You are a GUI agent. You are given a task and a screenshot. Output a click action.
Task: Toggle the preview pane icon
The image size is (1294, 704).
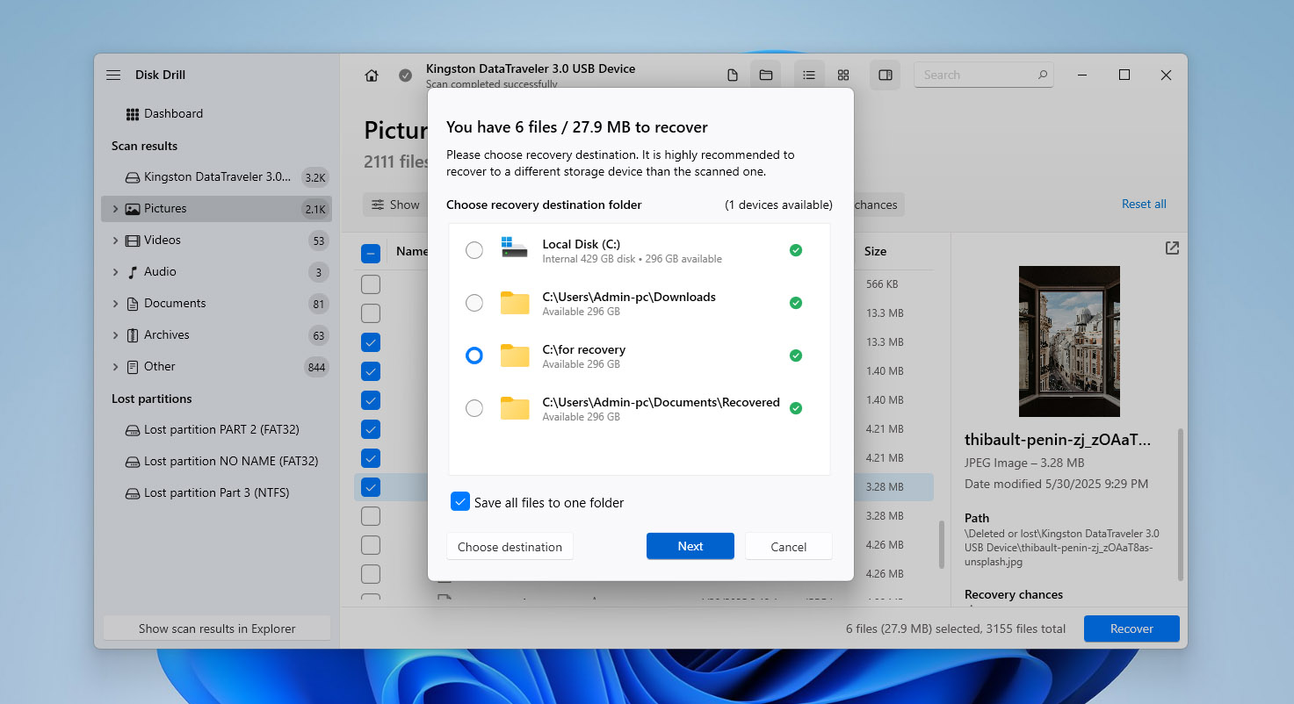(886, 75)
